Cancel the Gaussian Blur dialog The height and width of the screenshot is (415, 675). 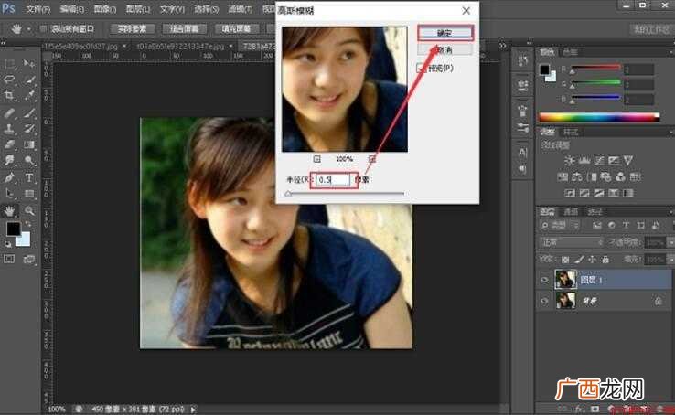click(x=445, y=50)
